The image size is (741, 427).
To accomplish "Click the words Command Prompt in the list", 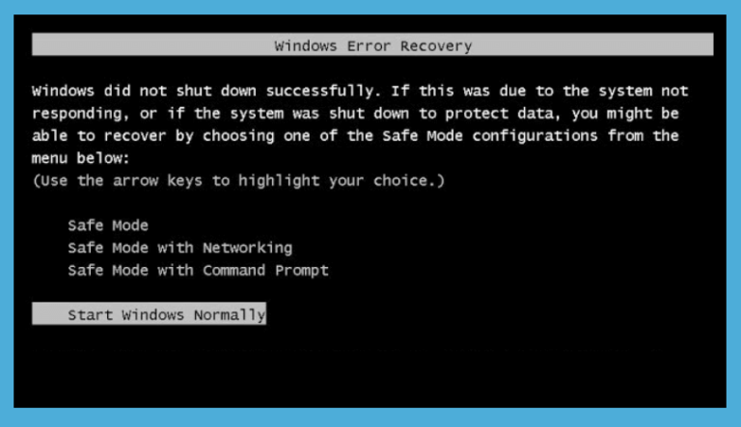I will tap(265, 271).
